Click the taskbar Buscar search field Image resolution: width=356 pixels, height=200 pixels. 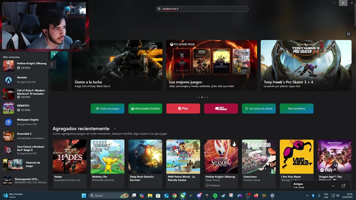click(x=109, y=196)
